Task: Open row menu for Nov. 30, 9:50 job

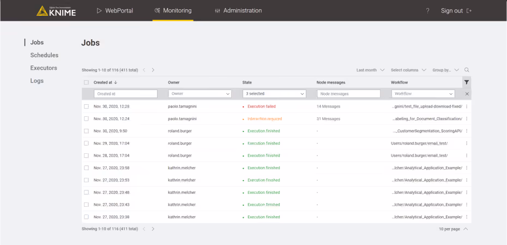Action: click(x=467, y=131)
